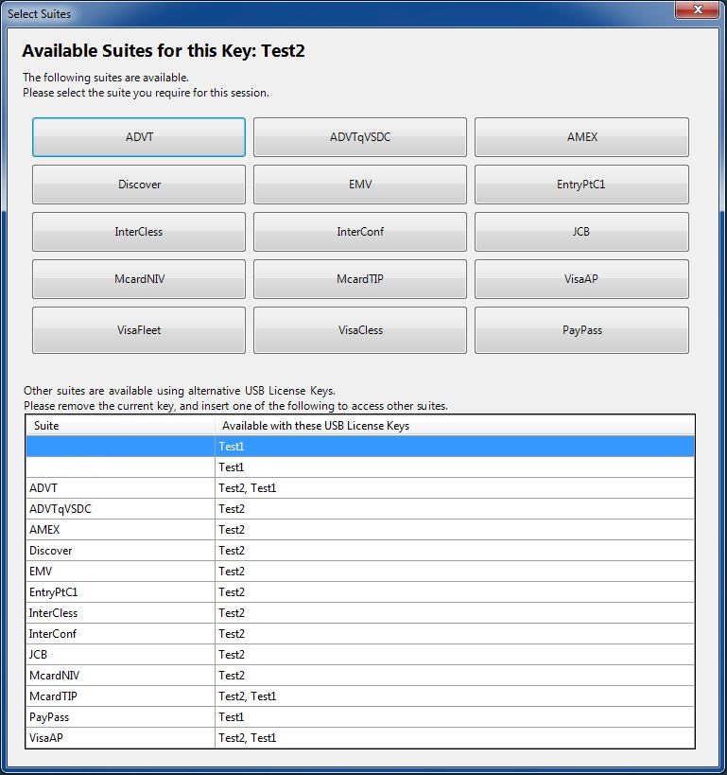This screenshot has width=727, height=775.
Task: Select the ADVT suite button
Action: tap(139, 137)
